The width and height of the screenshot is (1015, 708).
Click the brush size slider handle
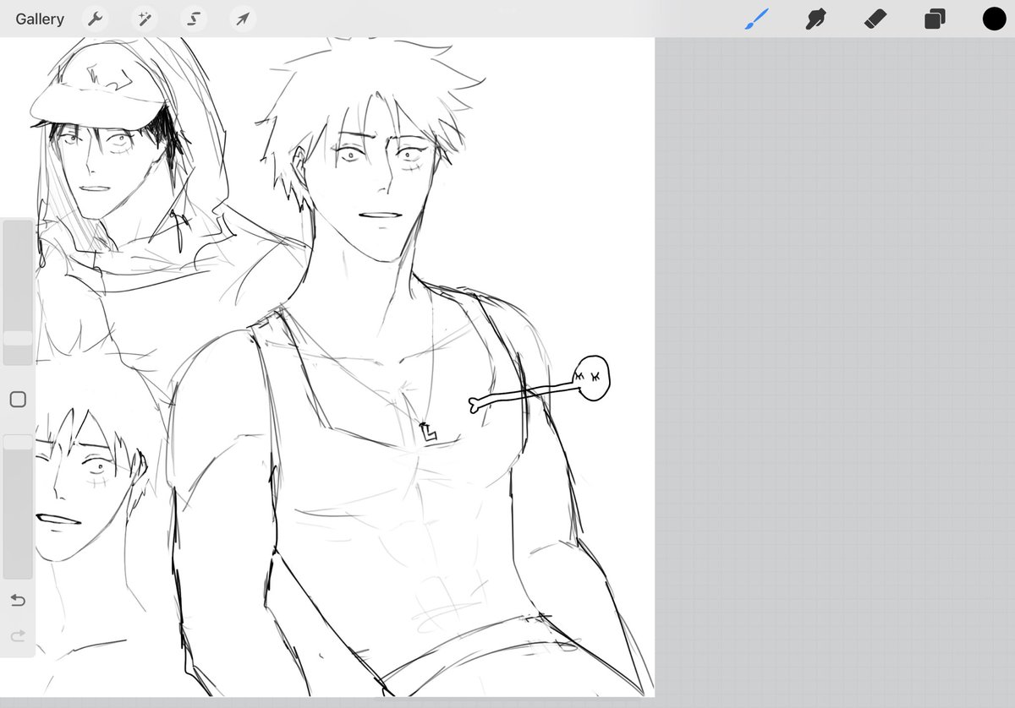(x=18, y=338)
